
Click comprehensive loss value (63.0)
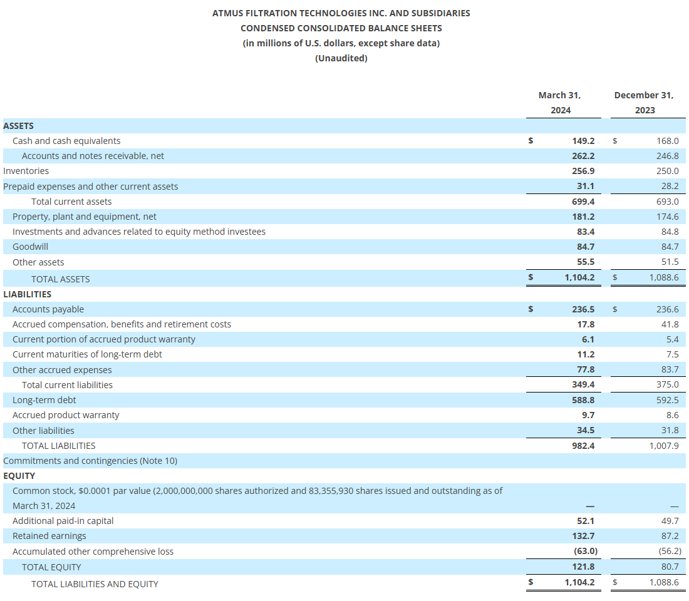click(586, 551)
